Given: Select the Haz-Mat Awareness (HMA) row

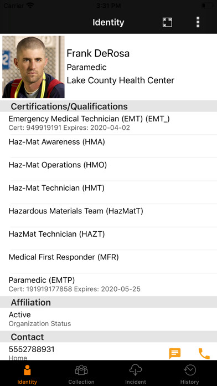Looking at the screenshot, I should tap(108, 146).
